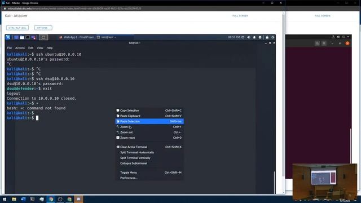Open the View menu in terminal
Viewport: 361px width, 203px height.
[40, 48]
